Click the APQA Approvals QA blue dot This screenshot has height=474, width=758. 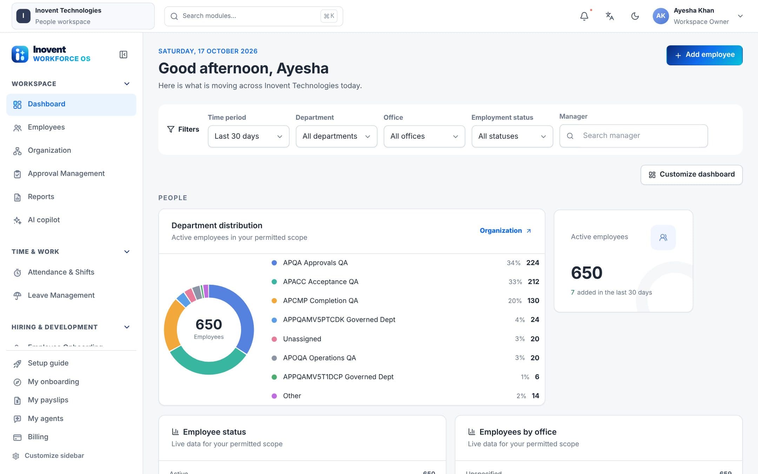(x=274, y=263)
